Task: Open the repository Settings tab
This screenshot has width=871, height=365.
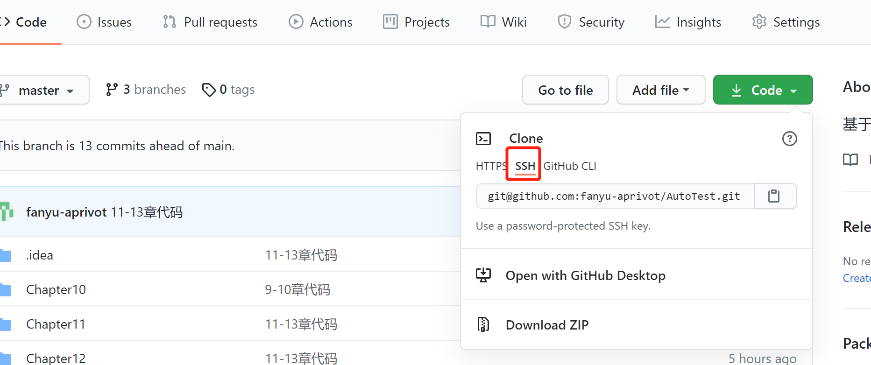Action: 785,21
